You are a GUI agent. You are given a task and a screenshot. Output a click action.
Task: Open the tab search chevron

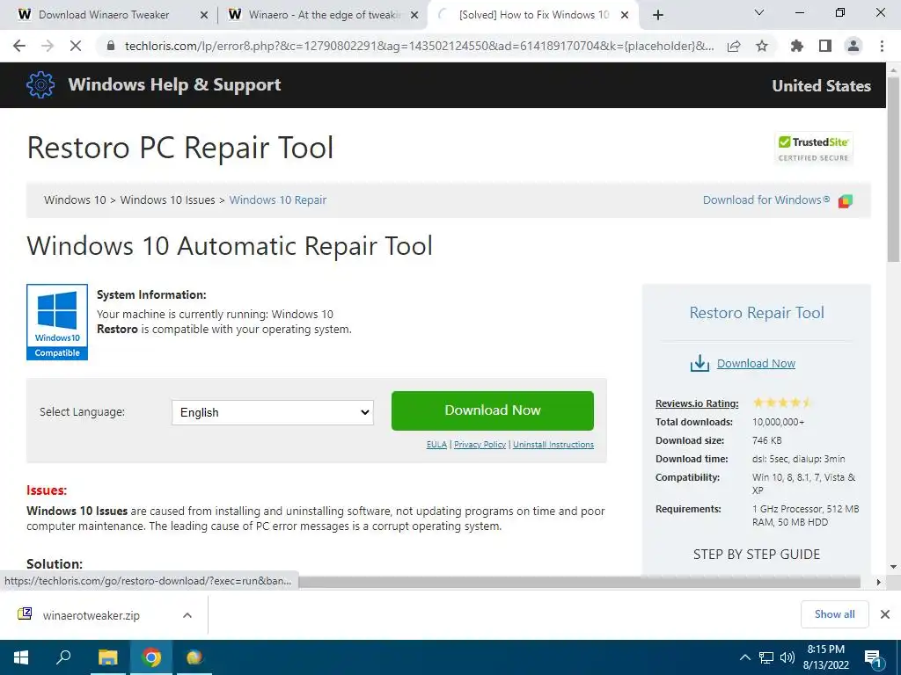point(759,12)
